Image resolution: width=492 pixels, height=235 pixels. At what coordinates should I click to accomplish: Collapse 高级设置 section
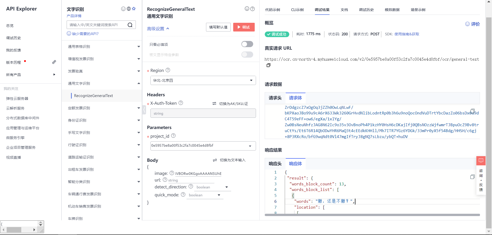[x=158, y=29]
